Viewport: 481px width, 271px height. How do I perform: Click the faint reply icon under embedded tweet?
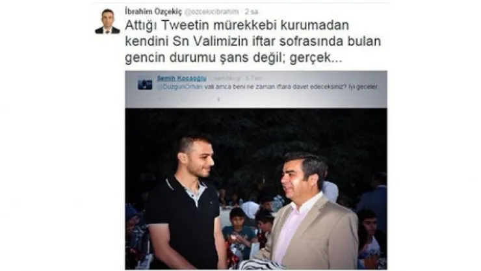[159, 99]
